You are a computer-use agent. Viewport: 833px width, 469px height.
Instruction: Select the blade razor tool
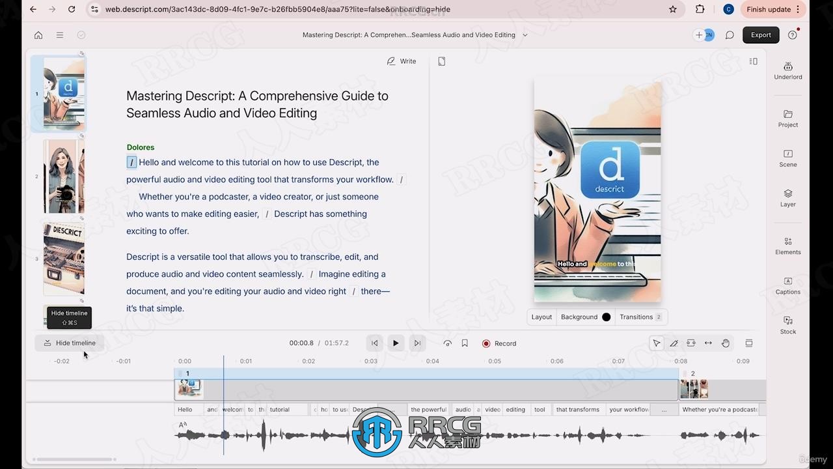point(674,343)
